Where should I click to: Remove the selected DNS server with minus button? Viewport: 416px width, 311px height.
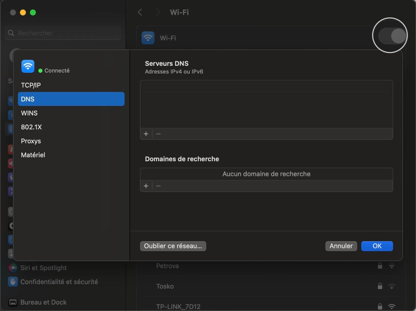(x=158, y=134)
